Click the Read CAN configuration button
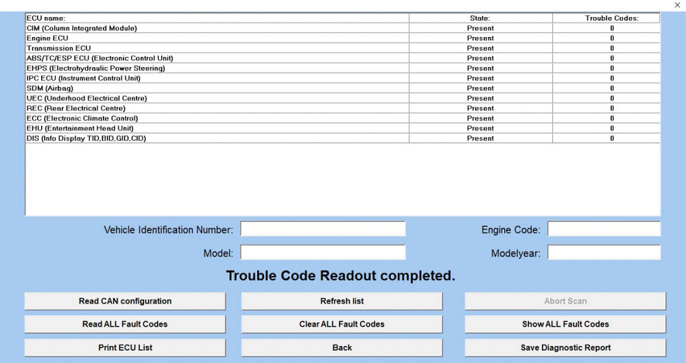This screenshot has width=686, height=363. coord(125,301)
